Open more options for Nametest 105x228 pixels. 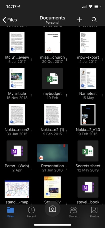tap(102, 96)
